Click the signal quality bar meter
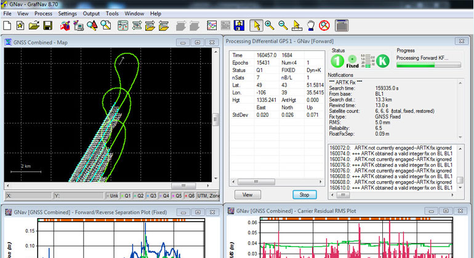This screenshot has height=258, width=474. pos(368,61)
